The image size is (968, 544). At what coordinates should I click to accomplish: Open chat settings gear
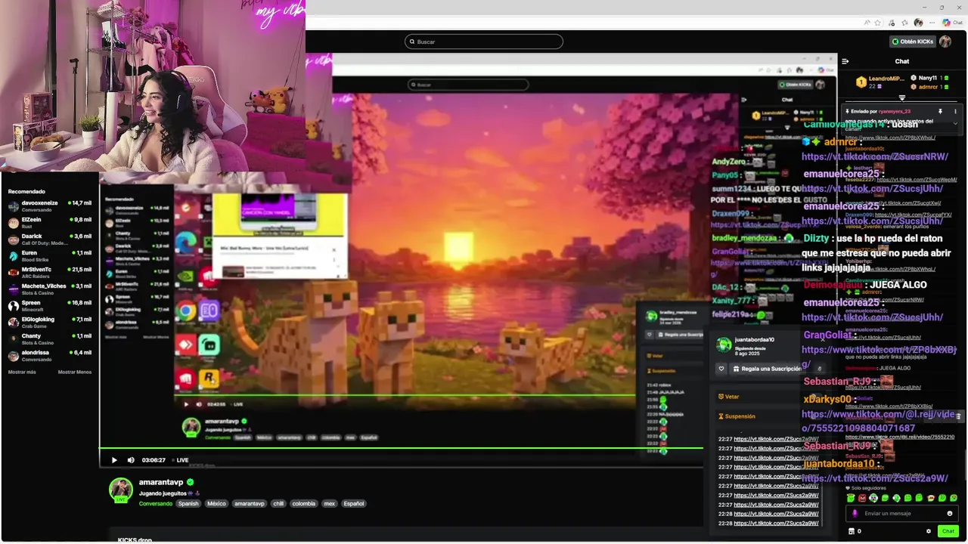point(929,531)
